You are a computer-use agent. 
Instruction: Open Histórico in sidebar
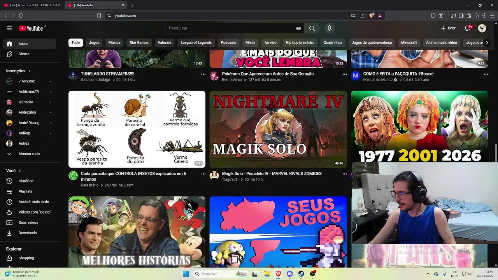pos(30,181)
